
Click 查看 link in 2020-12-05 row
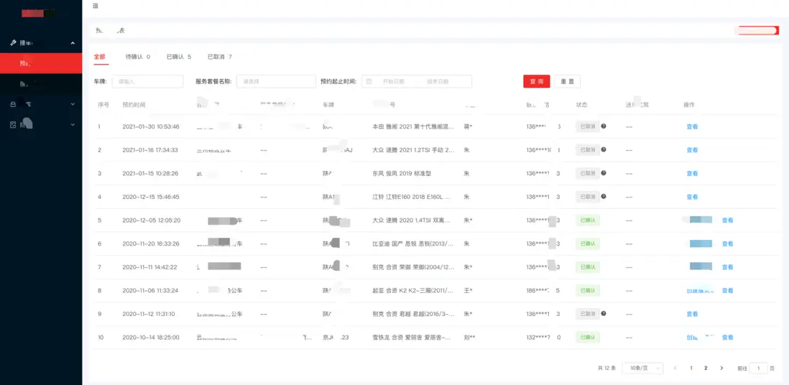(728, 221)
